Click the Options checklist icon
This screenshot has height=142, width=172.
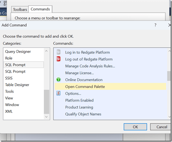tap(58, 93)
